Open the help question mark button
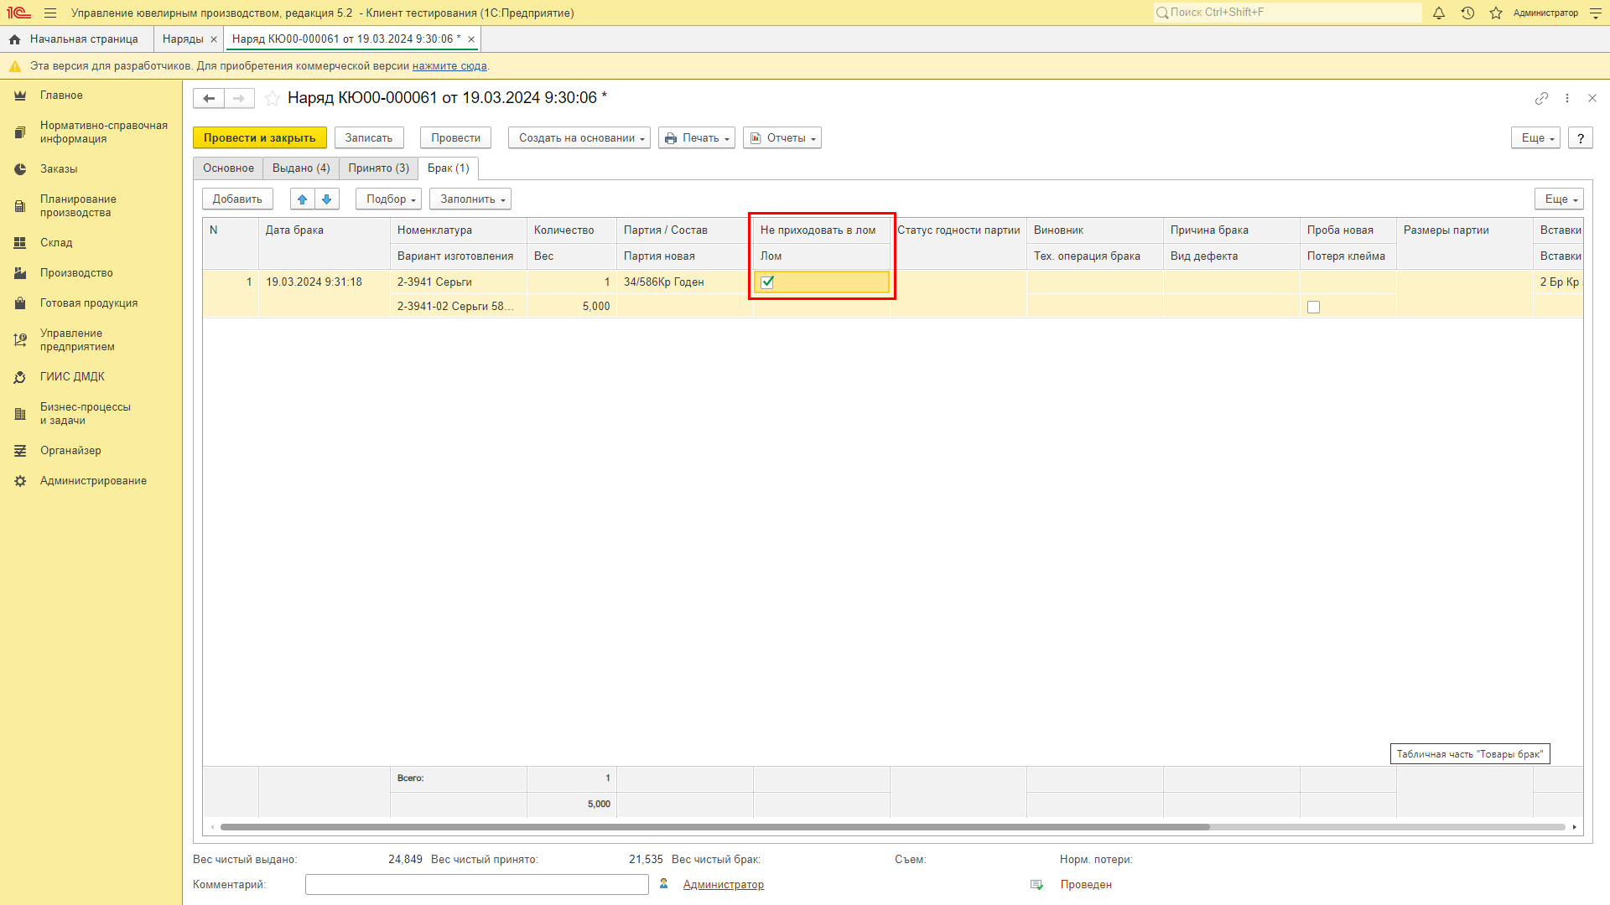The height and width of the screenshot is (905, 1610). pos(1581,138)
